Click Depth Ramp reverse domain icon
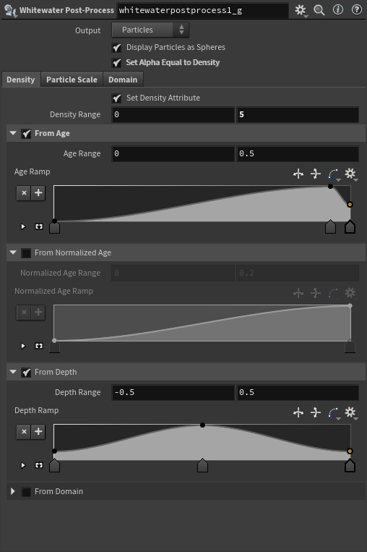This screenshot has height=552, width=367. pyautogui.click(x=298, y=412)
